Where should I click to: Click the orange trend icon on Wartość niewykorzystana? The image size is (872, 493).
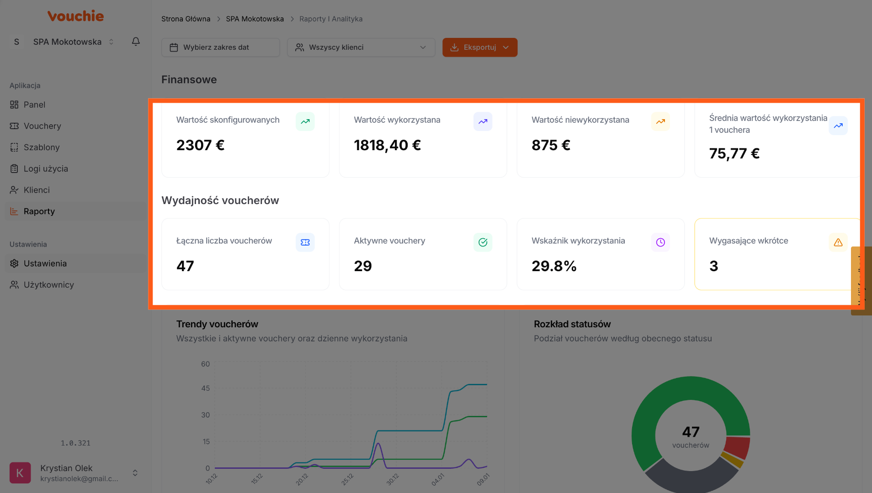click(660, 121)
